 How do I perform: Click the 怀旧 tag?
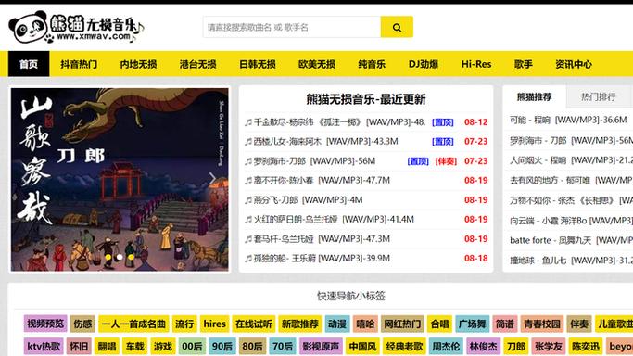pos(79,347)
